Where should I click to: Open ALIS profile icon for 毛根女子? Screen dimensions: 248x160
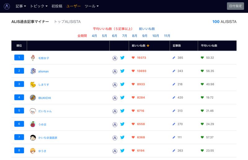115,58
